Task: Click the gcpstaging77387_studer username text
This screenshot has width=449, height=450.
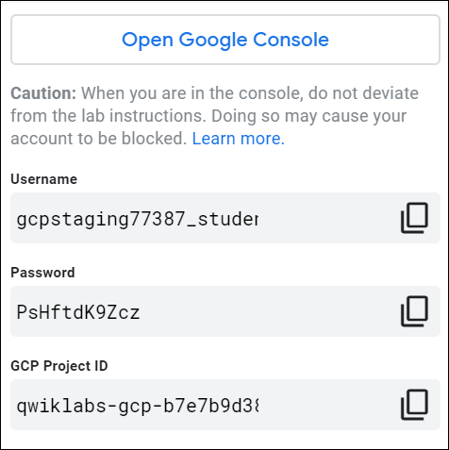Action: 138,219
